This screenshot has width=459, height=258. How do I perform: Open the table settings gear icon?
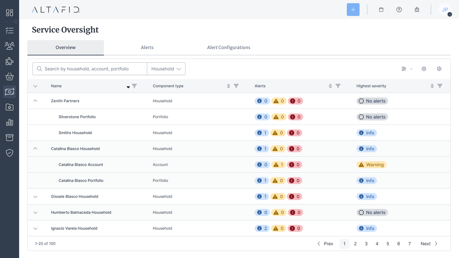(424, 69)
